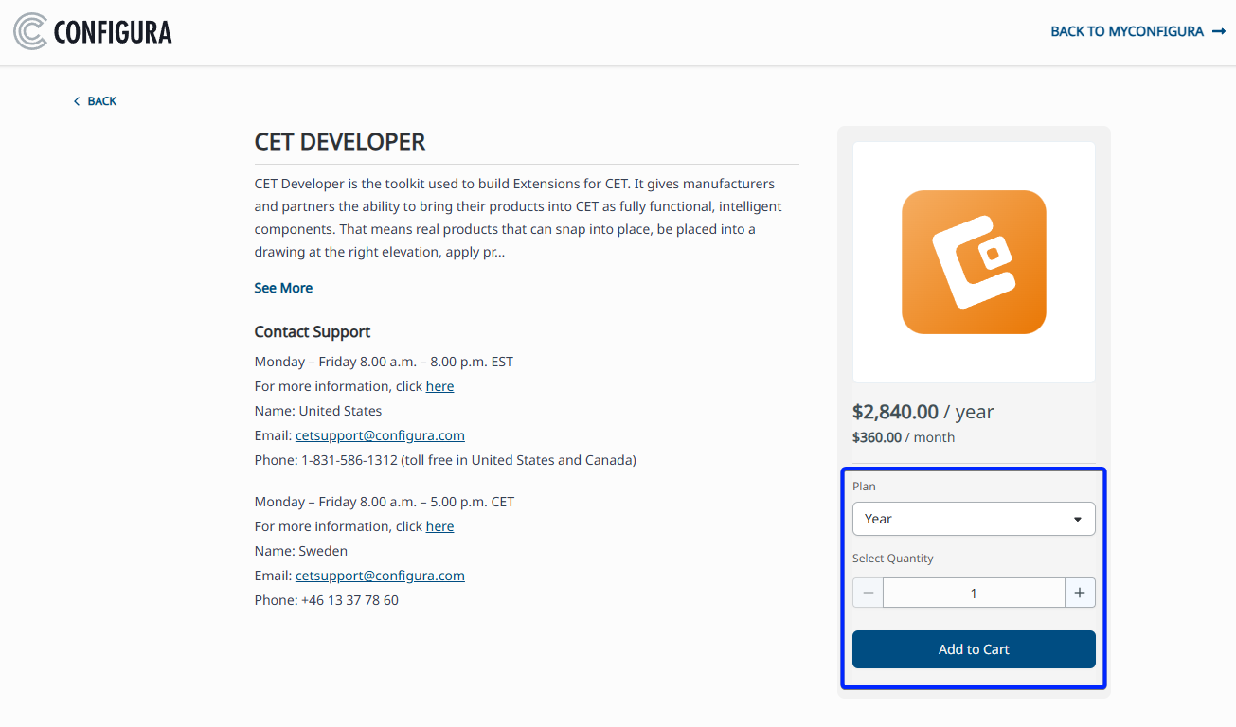Select the CET DEVELOPER heading
The image size is (1236, 727).
click(340, 142)
